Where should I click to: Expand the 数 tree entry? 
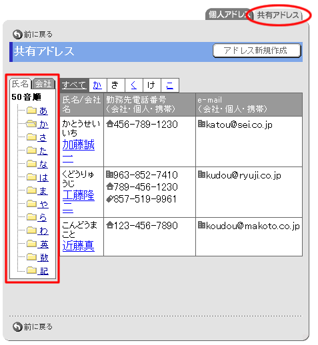pos(44,257)
